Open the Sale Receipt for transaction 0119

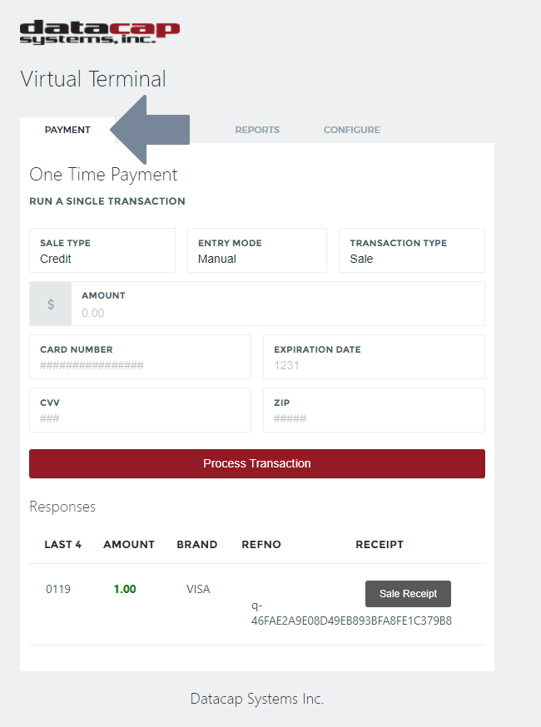pyautogui.click(x=408, y=594)
